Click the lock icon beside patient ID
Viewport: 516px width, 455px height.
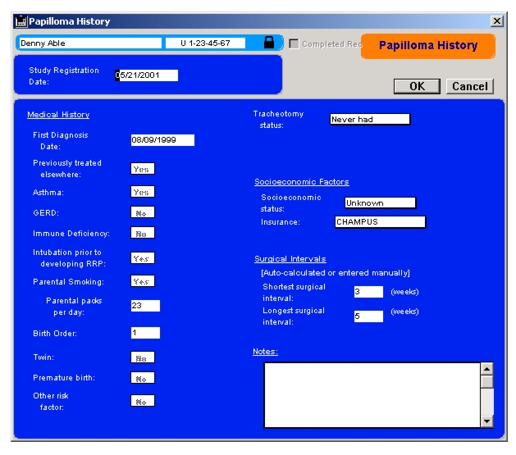[269, 43]
